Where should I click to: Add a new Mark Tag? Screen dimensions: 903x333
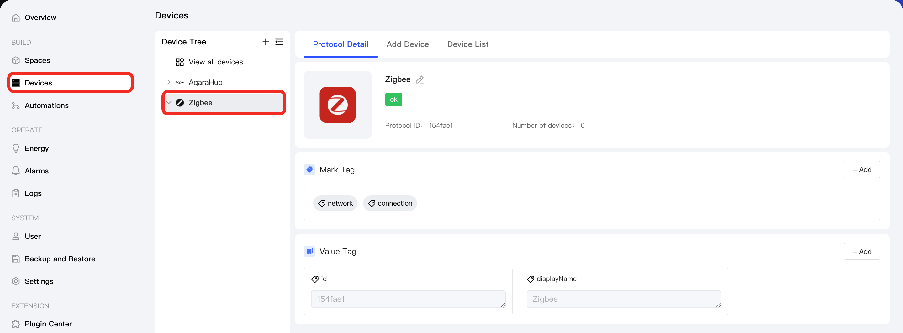coord(861,170)
